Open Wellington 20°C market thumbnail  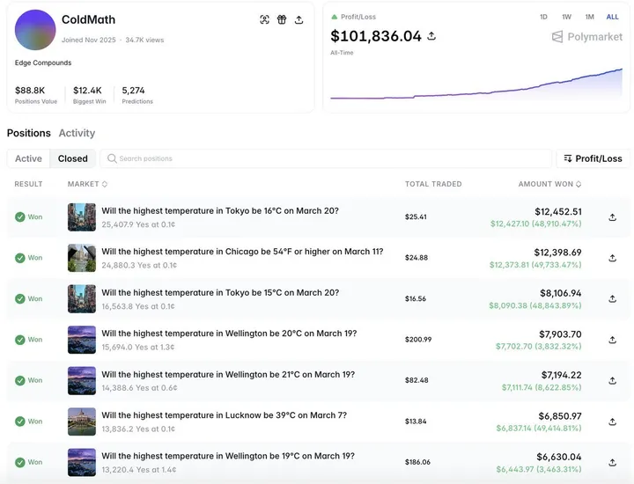click(82, 340)
